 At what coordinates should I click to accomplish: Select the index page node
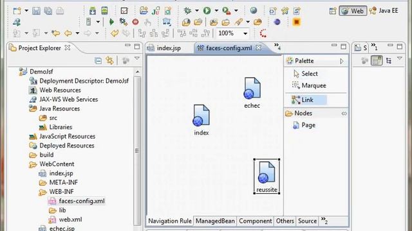click(201, 120)
